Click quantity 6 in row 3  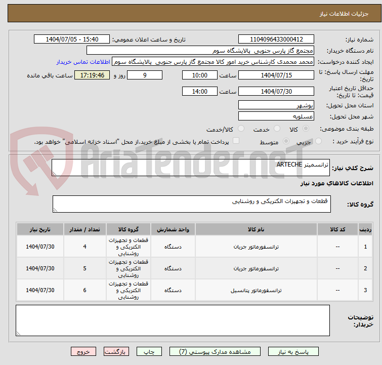85,290
